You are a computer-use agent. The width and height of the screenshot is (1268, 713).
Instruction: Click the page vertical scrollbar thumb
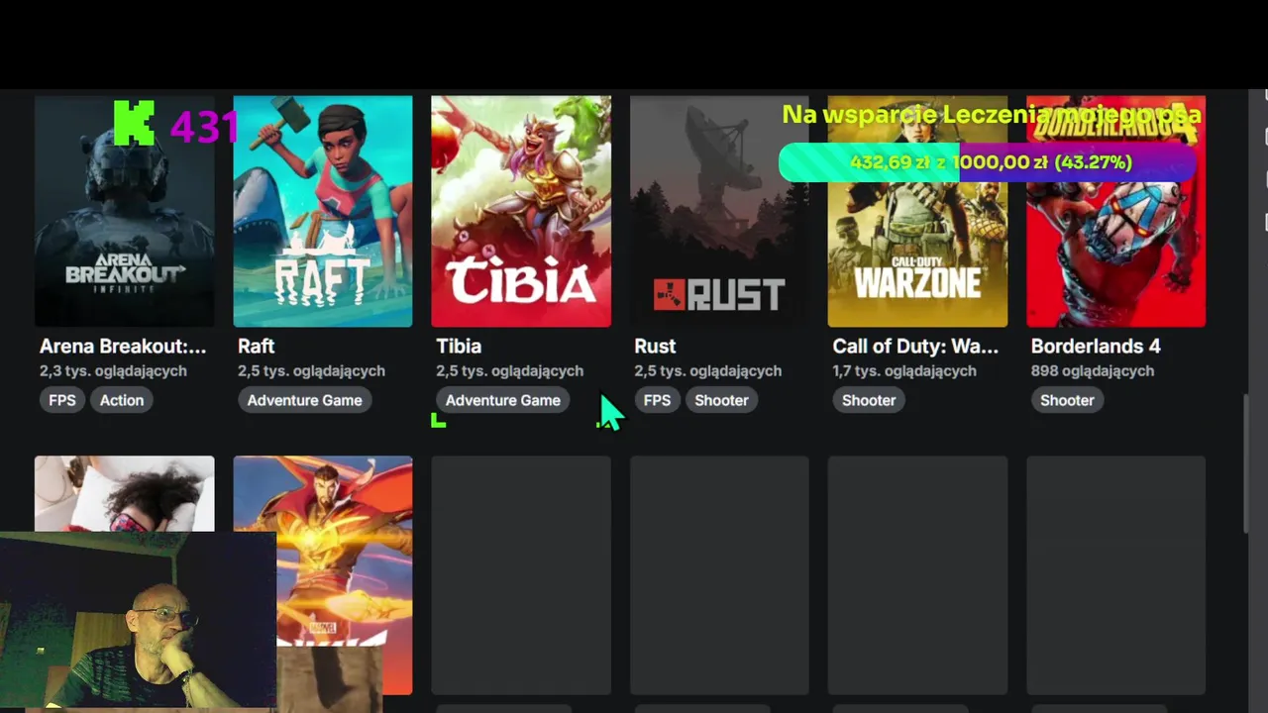click(1248, 465)
